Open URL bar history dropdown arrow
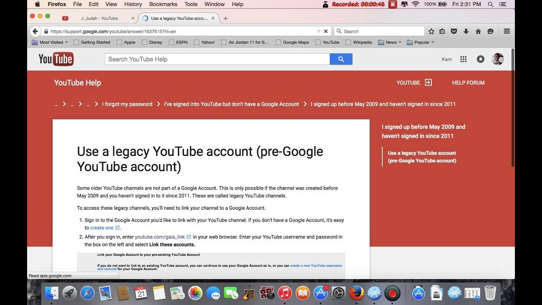Screen dimensions: 542x305 318,31
